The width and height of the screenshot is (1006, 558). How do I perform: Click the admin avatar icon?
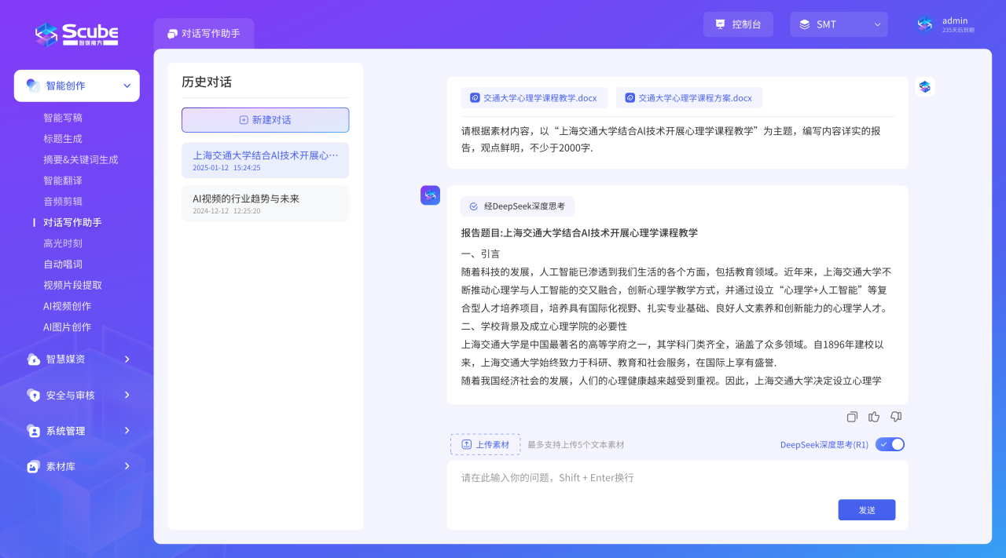pyautogui.click(x=925, y=24)
